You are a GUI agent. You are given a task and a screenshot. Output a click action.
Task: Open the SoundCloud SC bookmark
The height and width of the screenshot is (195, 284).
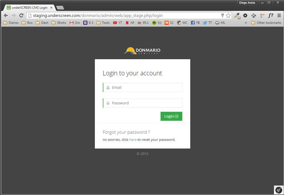pyautogui.click(x=169, y=23)
